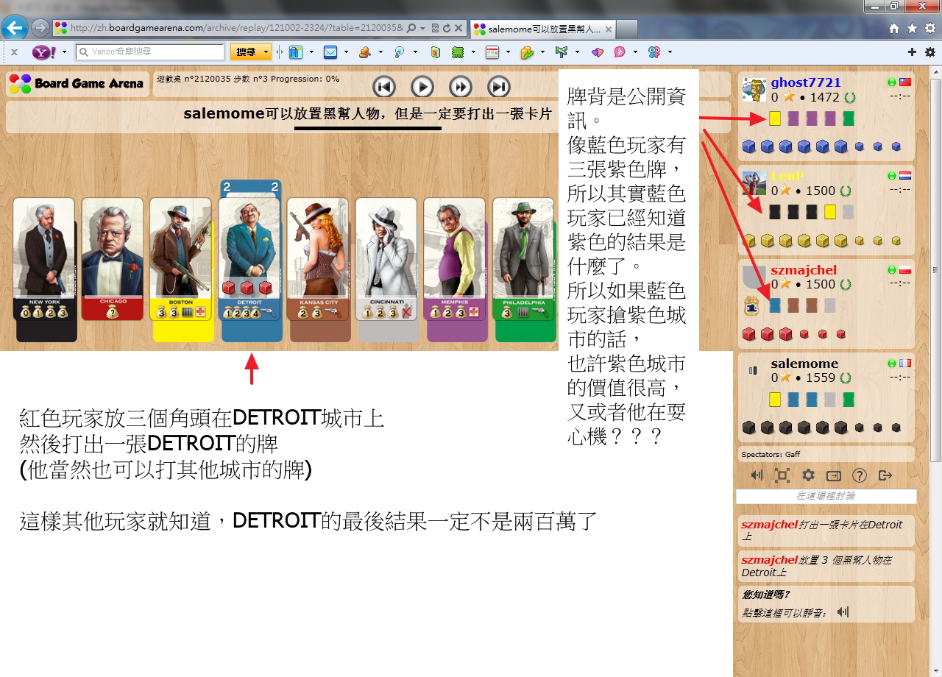Quit the game table via the exit icon
Viewport: 942px width, 677px height.
(x=885, y=475)
